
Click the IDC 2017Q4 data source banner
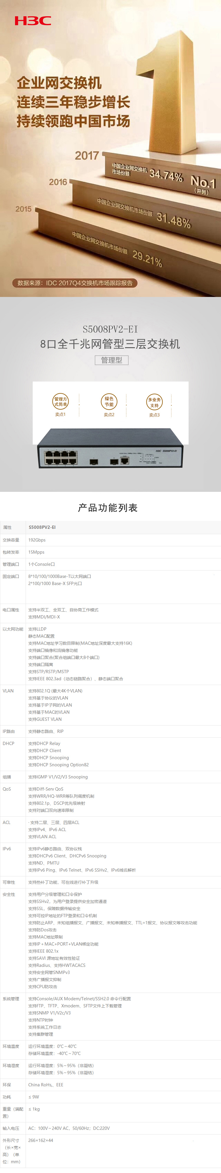tap(75, 283)
